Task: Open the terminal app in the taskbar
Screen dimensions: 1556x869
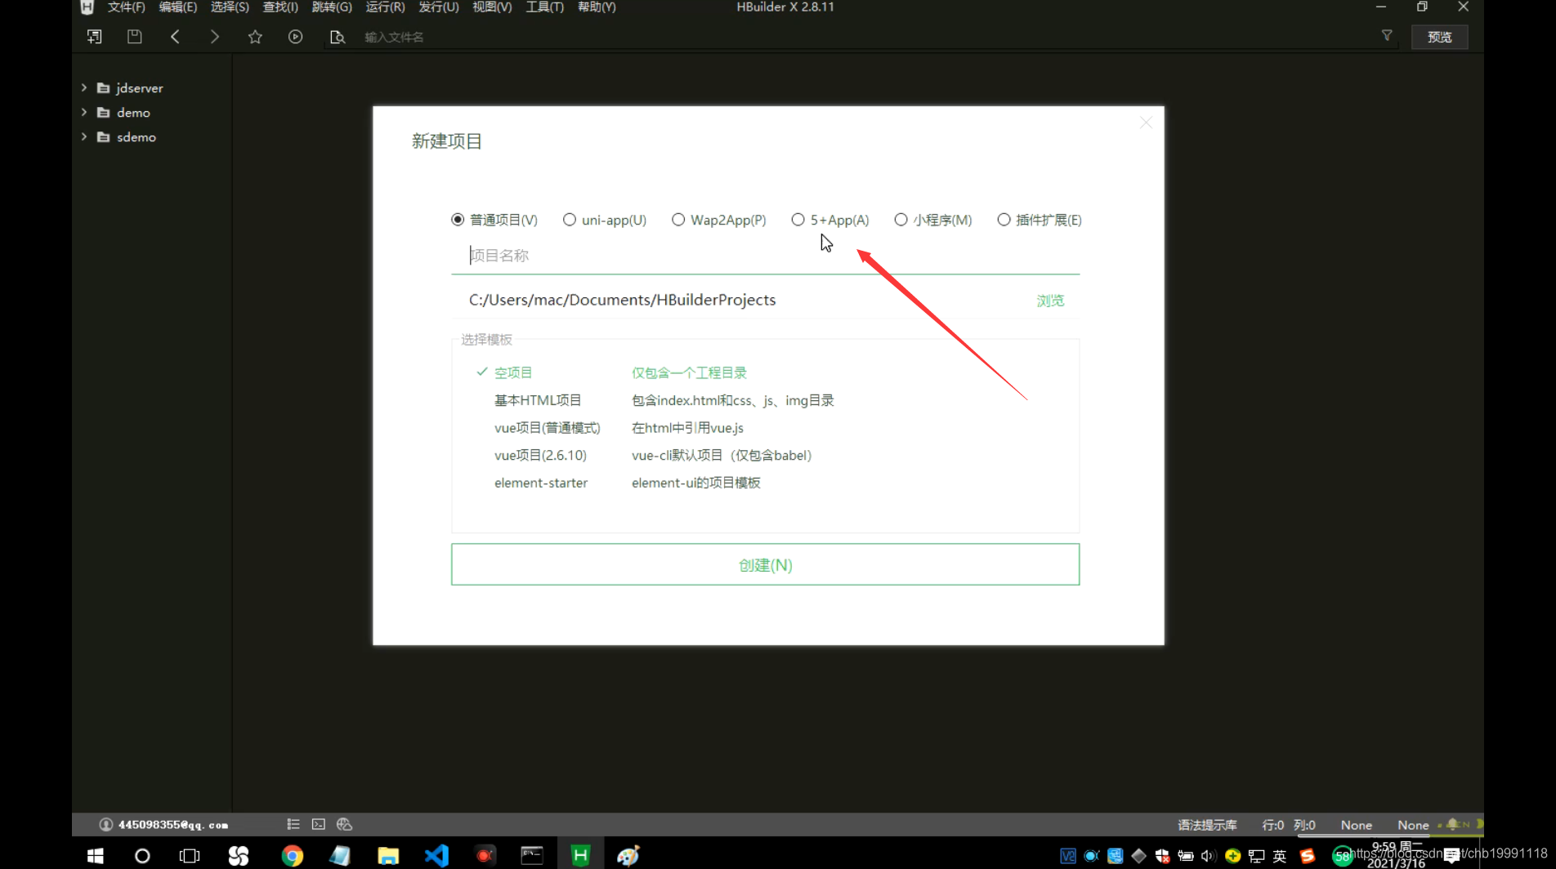Action: click(x=532, y=855)
